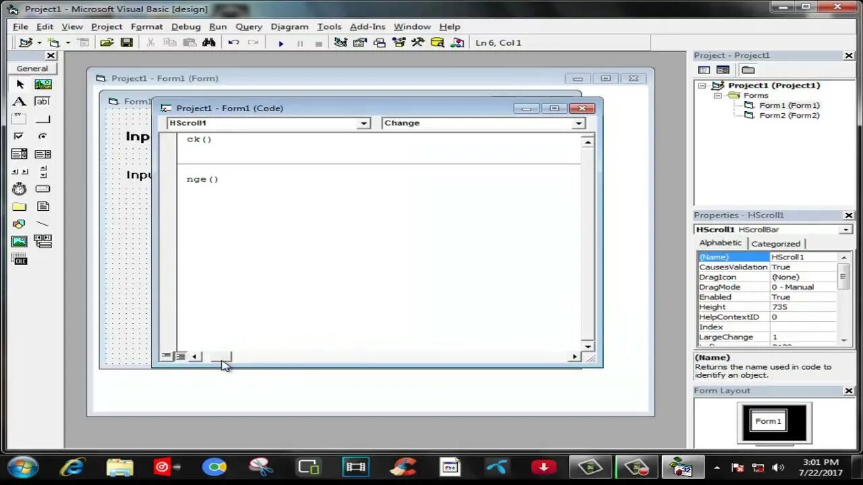The image size is (863, 485).
Task: Select the PictureBox control tool
Action: (43, 84)
